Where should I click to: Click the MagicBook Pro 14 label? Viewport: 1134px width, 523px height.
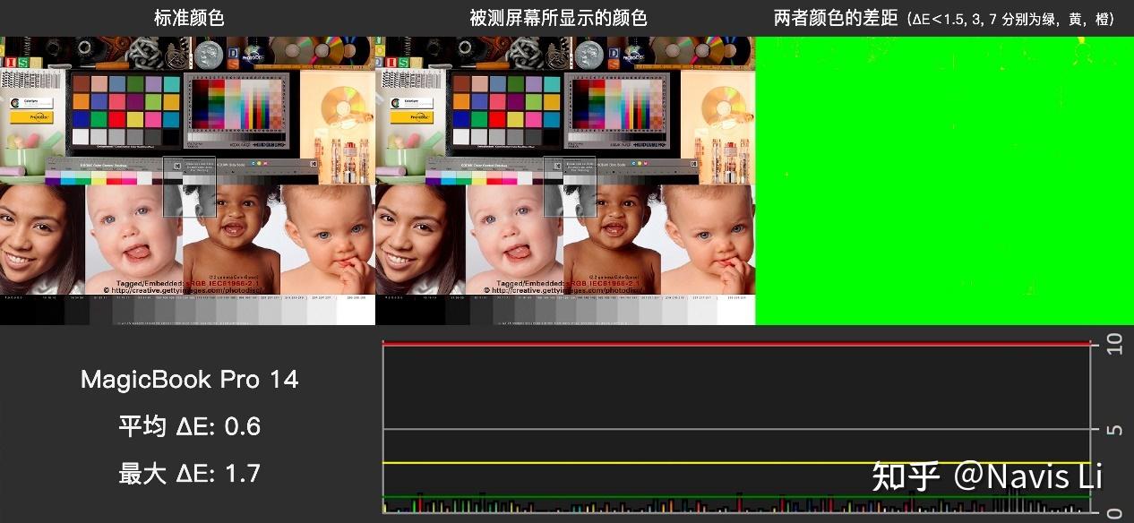pos(189,380)
